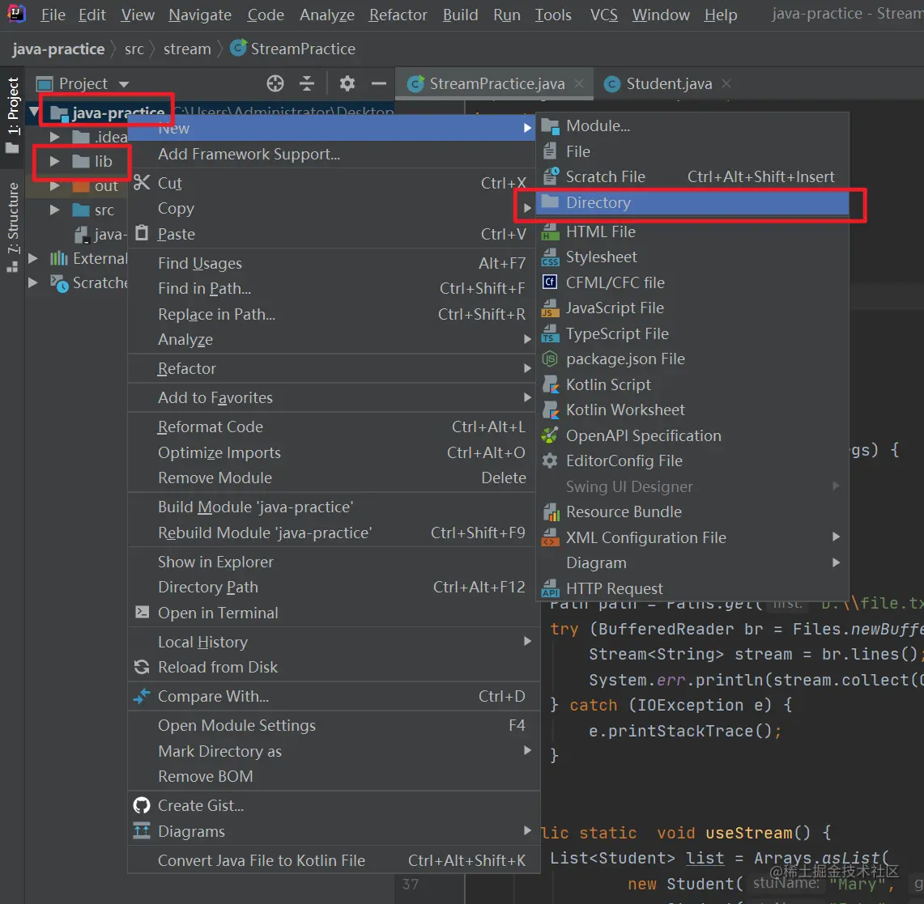Open the File menu
The image size is (924, 904).
53,15
